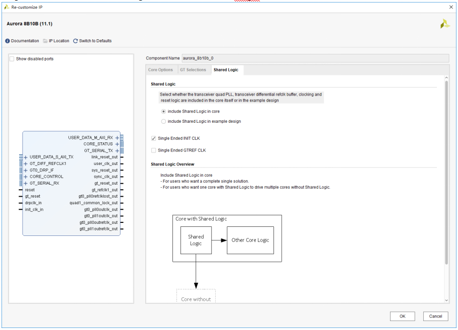The width and height of the screenshot is (458, 330).
Task: Click the quad1_common_lock_out port label
Action: click(94, 203)
